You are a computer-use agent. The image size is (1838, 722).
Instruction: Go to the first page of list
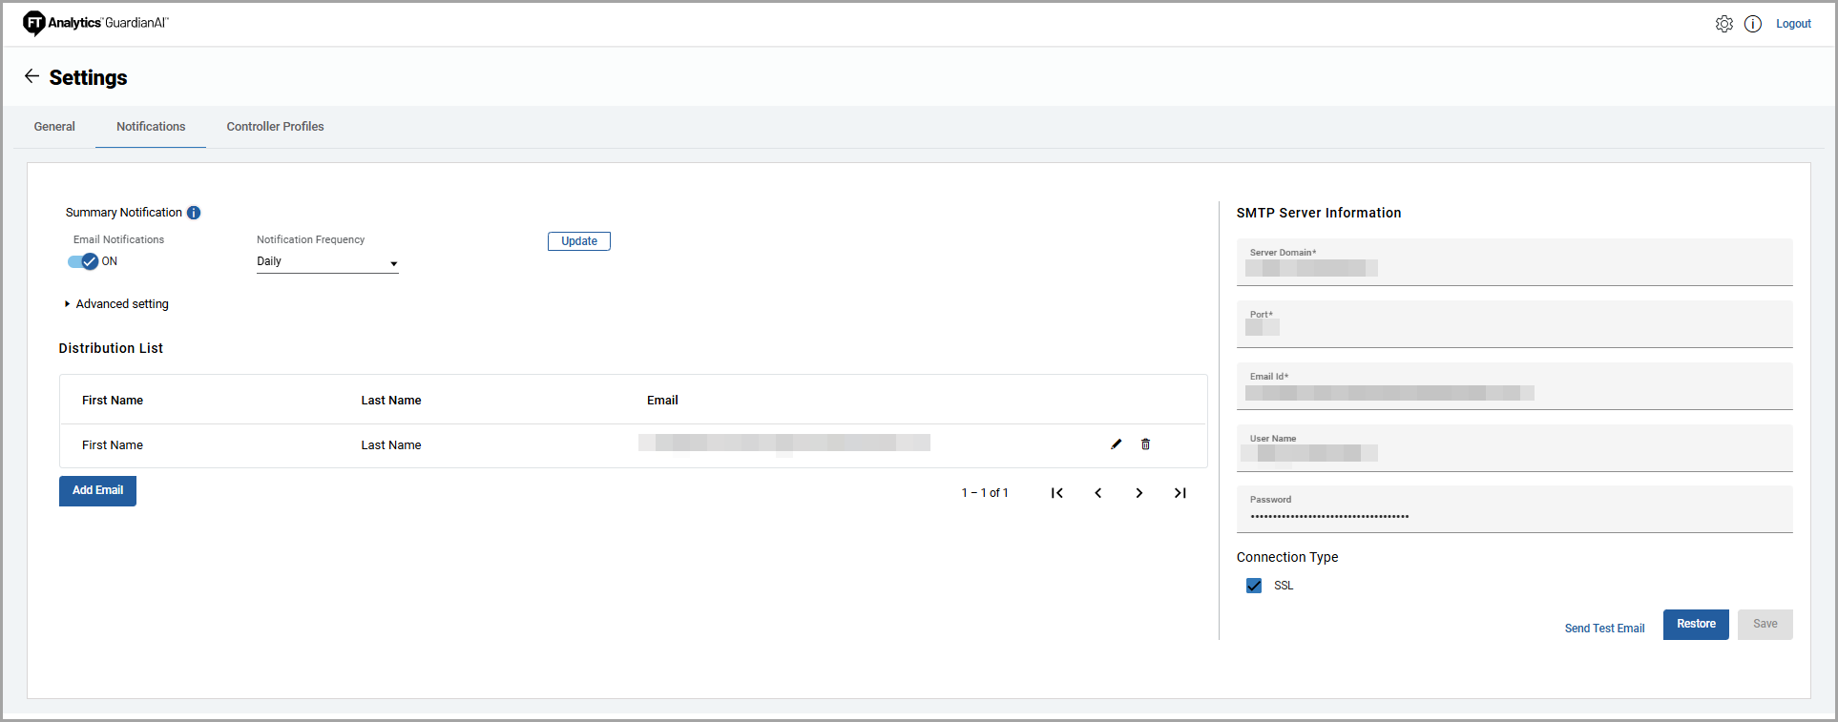(x=1056, y=493)
